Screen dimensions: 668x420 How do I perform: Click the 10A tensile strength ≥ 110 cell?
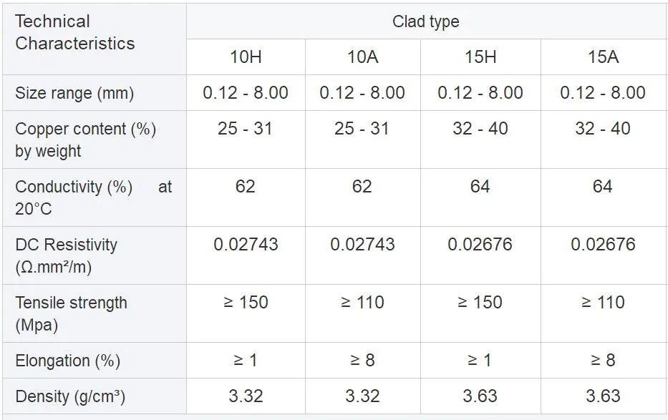coord(362,303)
